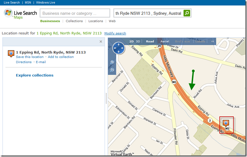Image resolution: width=247 pixels, height=157 pixels.
Task: Select Road map view
Action: (150, 41)
